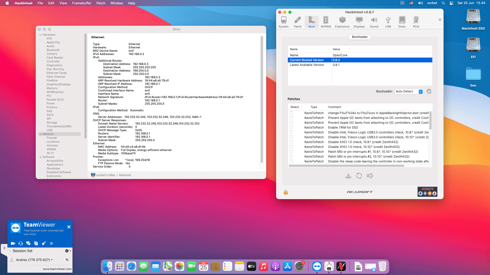Open the System tab in Hackintool

284,22
